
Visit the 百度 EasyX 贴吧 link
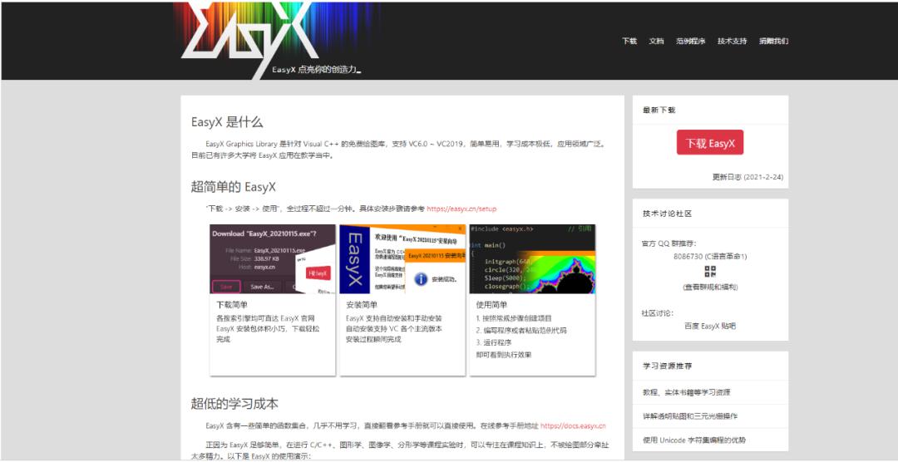point(710,326)
